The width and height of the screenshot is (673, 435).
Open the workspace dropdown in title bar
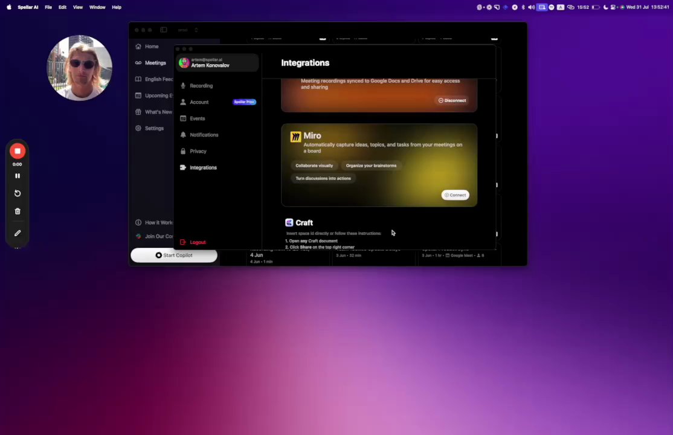188,30
